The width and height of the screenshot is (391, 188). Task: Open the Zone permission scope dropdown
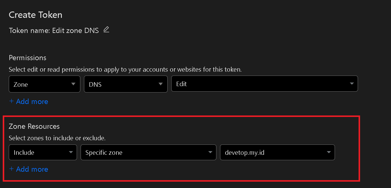[44, 84]
